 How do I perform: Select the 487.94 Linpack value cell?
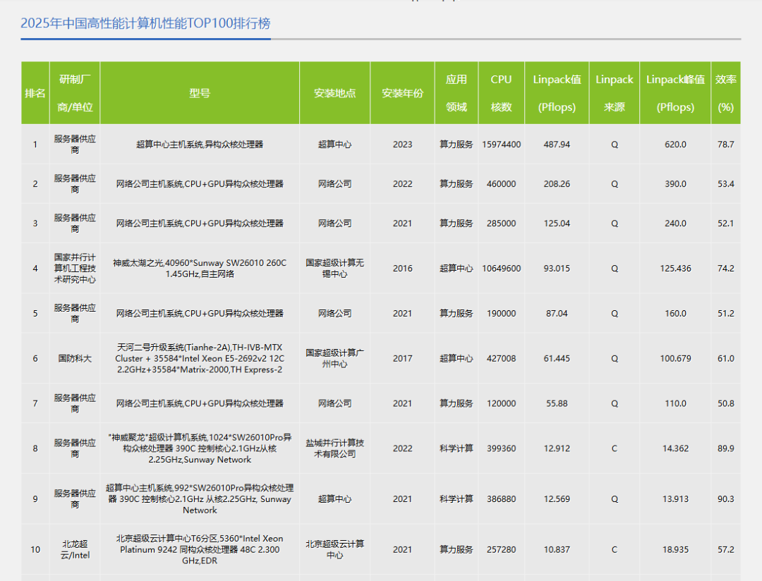click(557, 145)
